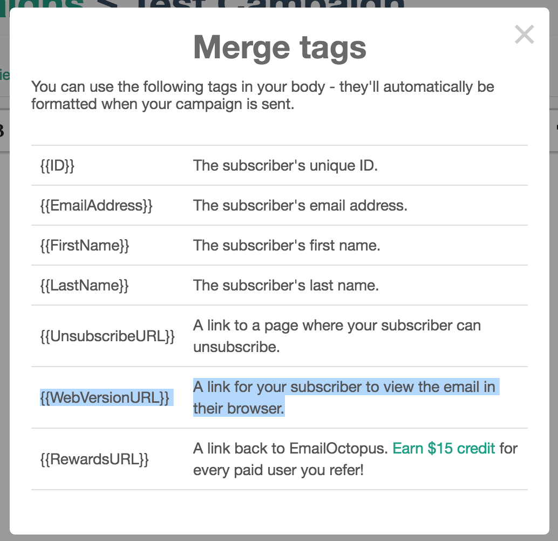Click the {{UnsubscribeURL}} merge tag
Viewport: 558px width, 541px height.
click(107, 336)
